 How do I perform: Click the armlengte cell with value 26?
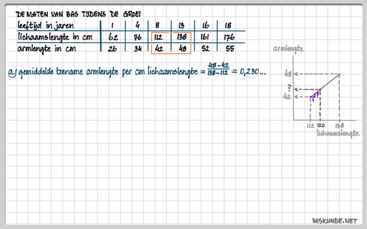112,49
